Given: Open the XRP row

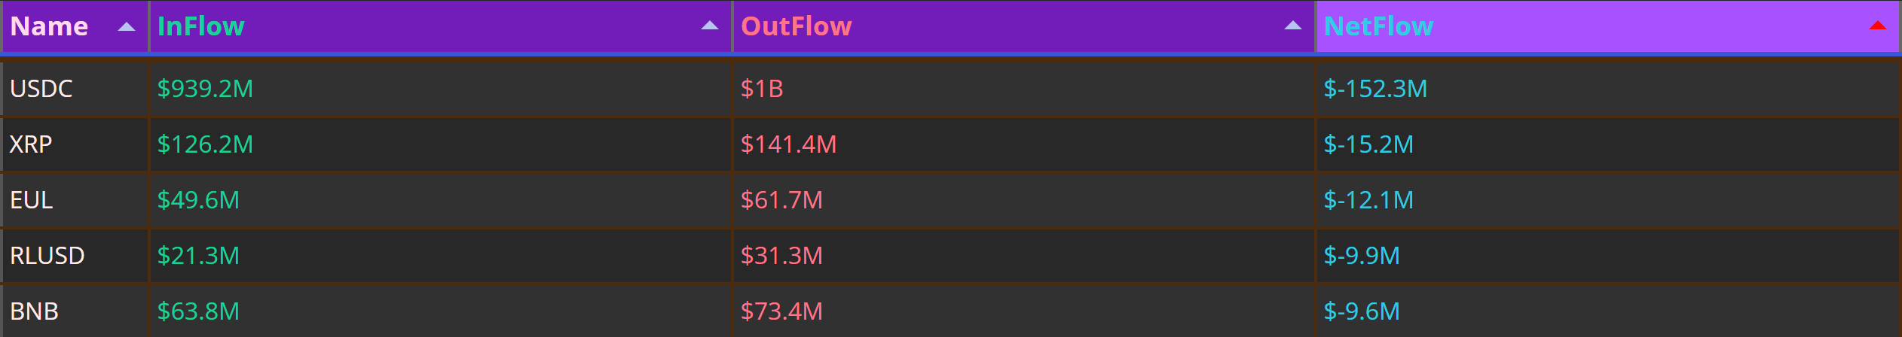Looking at the screenshot, I should (951, 144).
